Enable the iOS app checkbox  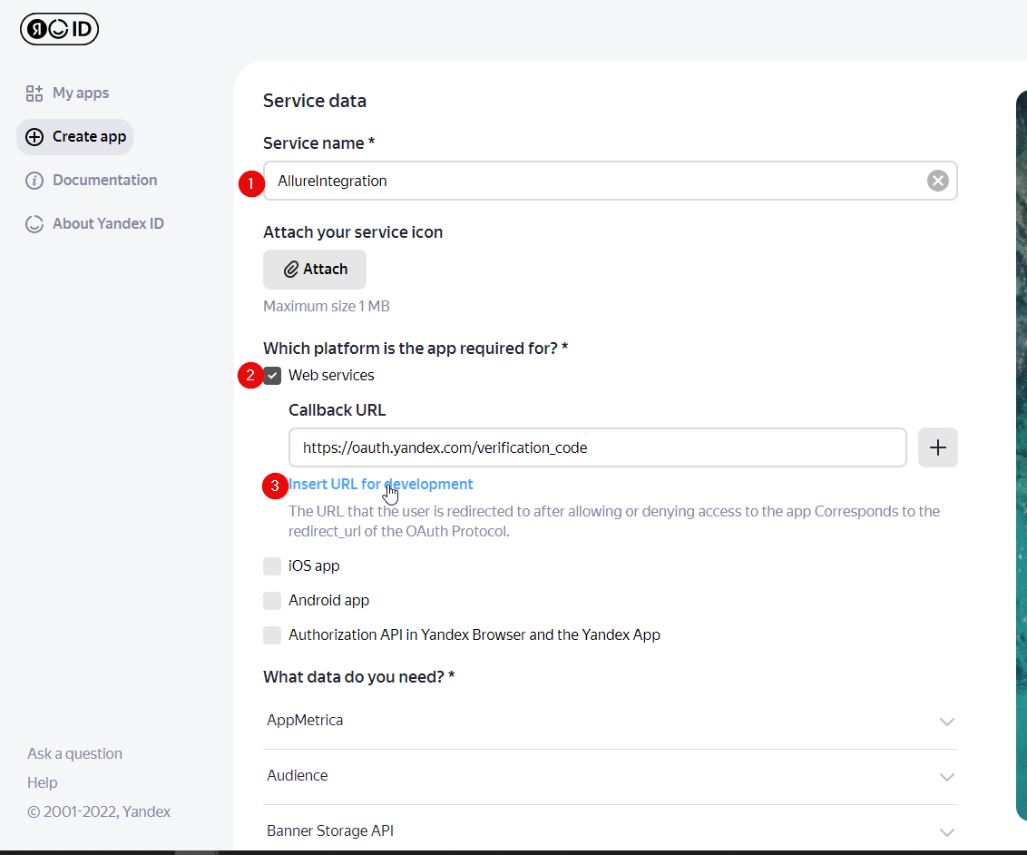[x=272, y=565]
